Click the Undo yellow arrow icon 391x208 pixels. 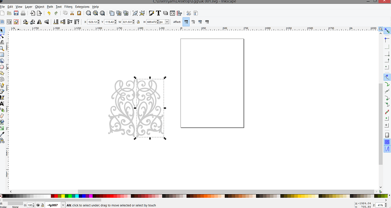click(x=49, y=13)
